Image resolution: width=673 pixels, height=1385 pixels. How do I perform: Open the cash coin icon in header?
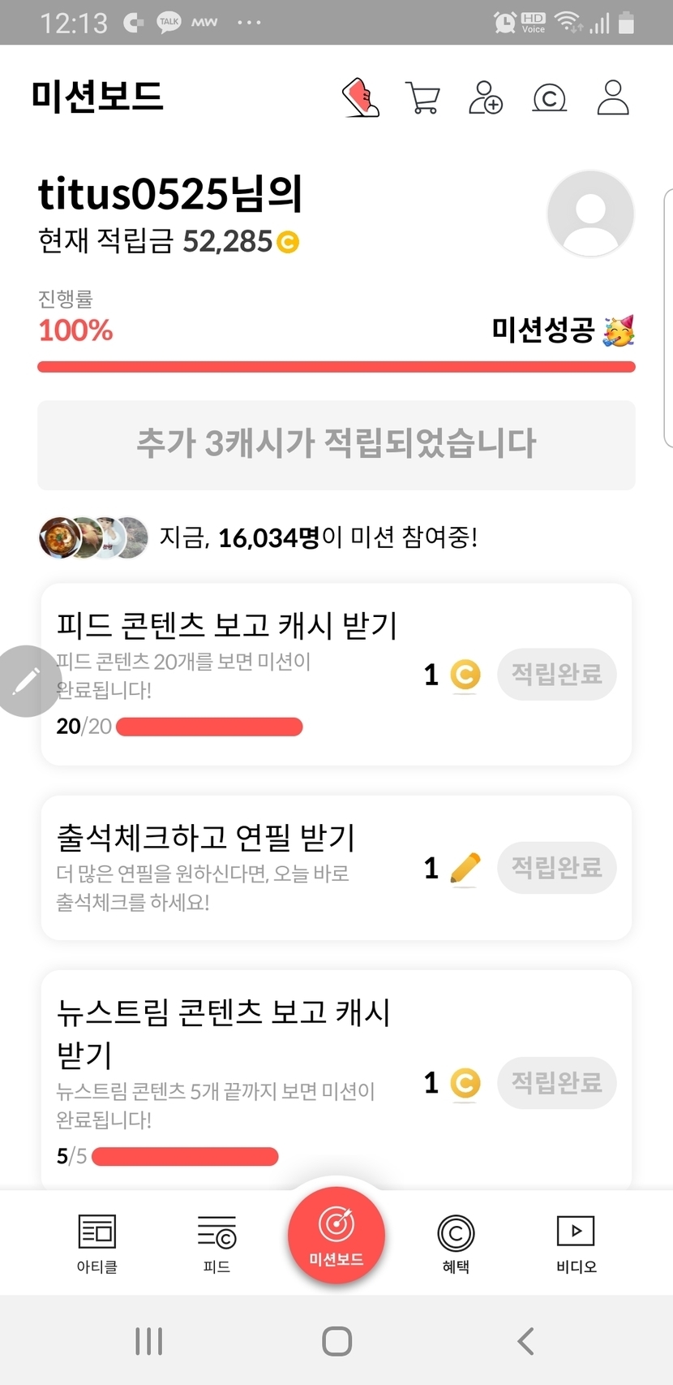pos(549,98)
